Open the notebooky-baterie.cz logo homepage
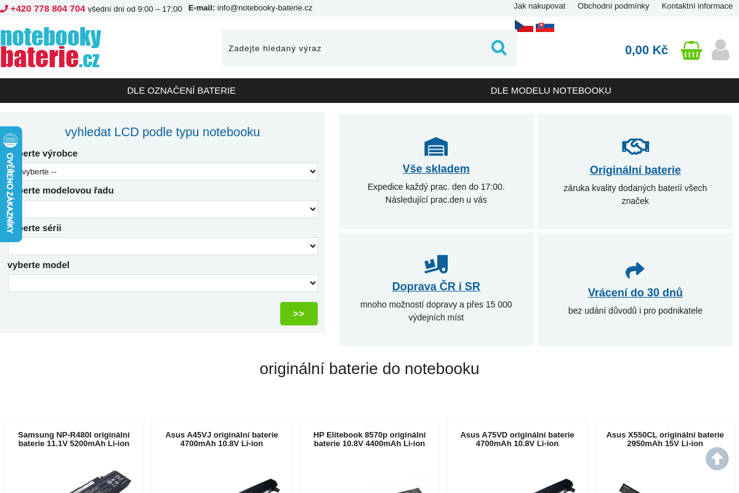 click(50, 47)
